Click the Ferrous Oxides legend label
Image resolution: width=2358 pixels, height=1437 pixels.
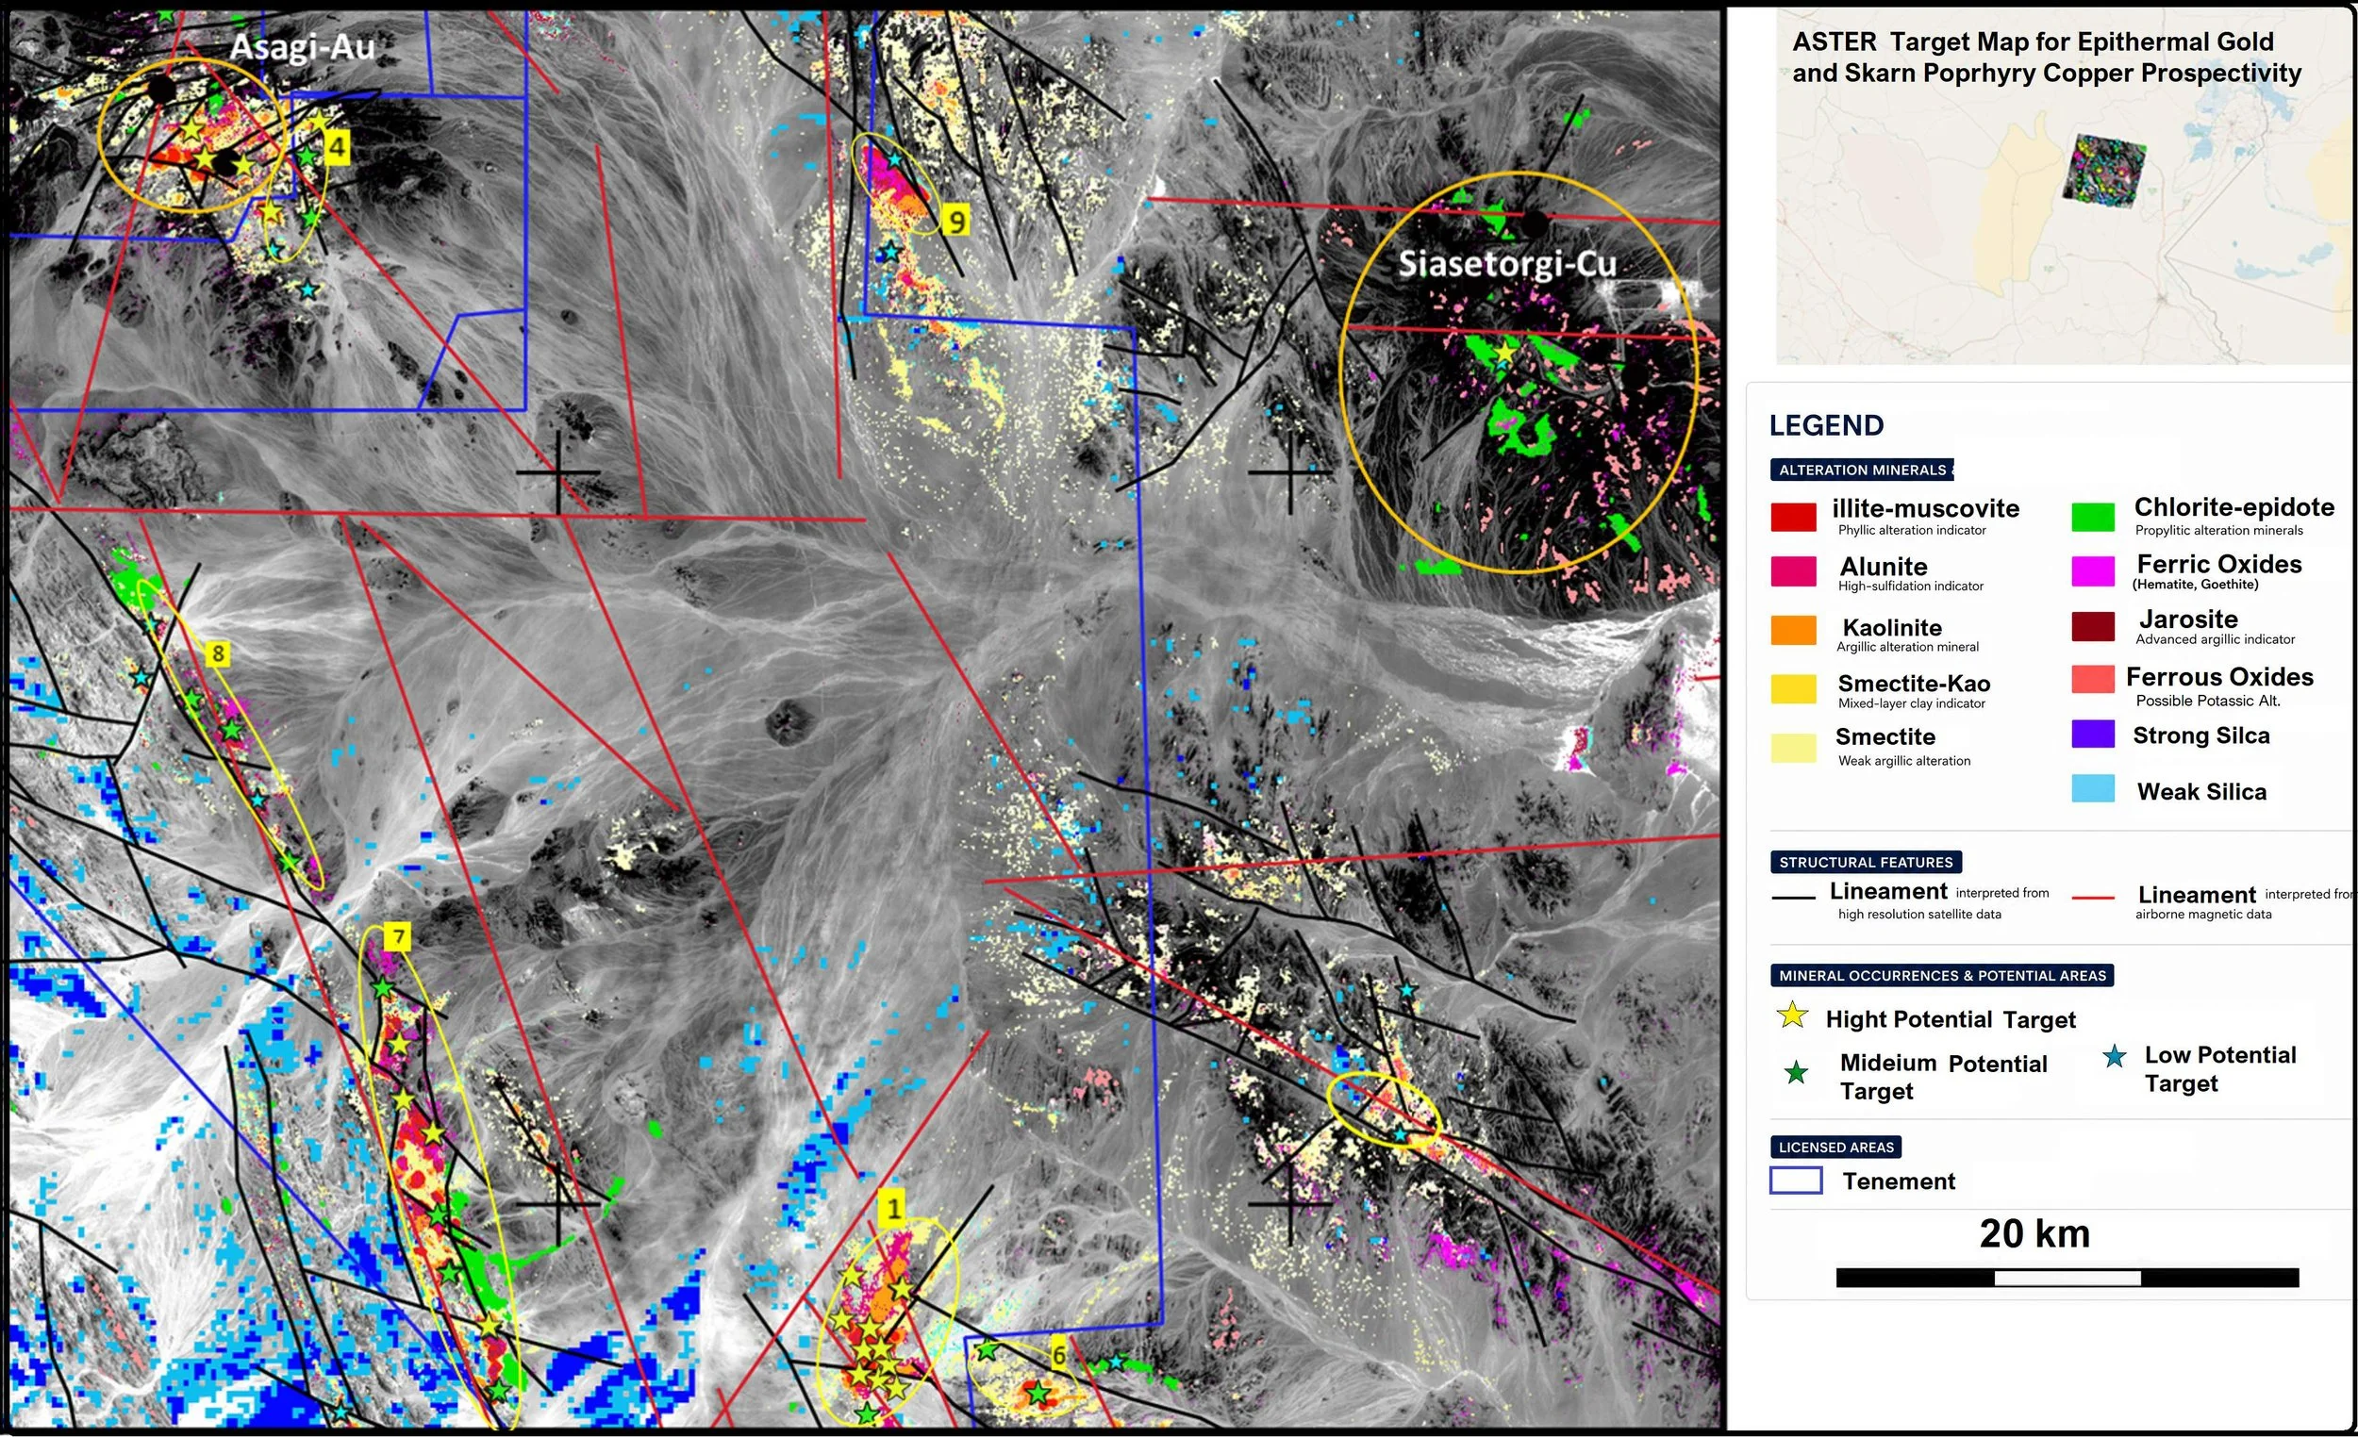coord(2219,676)
